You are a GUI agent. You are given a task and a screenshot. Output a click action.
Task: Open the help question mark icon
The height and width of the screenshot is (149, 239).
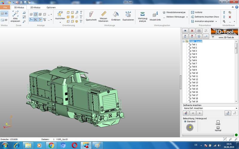click(237, 7)
